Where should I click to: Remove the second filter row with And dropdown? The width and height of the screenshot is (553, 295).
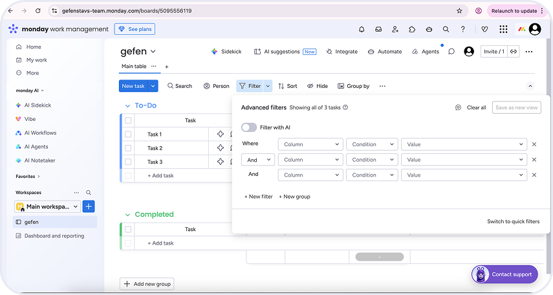[x=534, y=160]
